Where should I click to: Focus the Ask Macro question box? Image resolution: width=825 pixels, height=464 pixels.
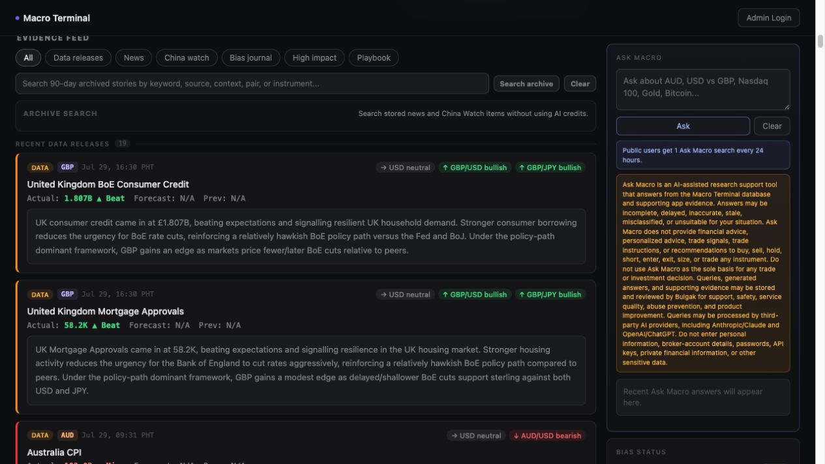[x=702, y=89]
